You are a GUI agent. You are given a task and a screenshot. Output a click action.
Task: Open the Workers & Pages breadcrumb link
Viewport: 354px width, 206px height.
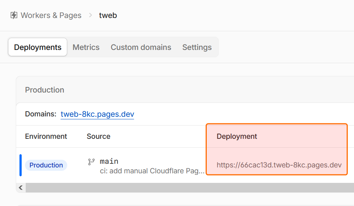(x=51, y=15)
